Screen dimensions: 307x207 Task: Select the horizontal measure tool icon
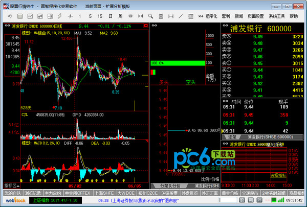(171, 16)
